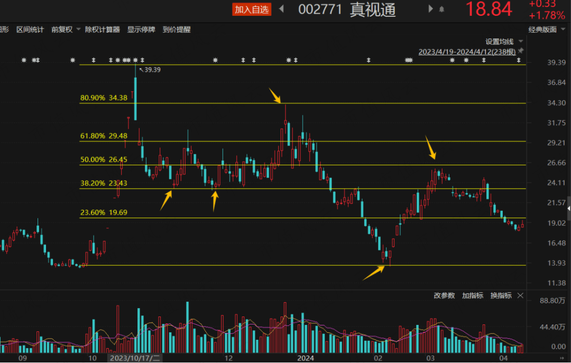Select 换指标 to switch indicator

click(x=501, y=295)
